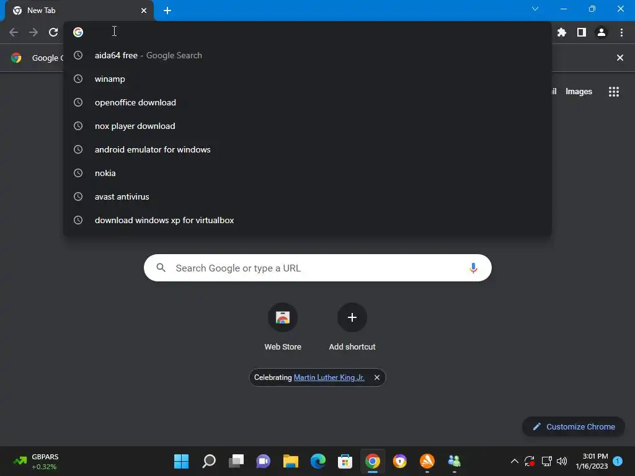Viewport: 635px width, 476px height.
Task: Open the Google apps grid
Action: click(x=613, y=92)
